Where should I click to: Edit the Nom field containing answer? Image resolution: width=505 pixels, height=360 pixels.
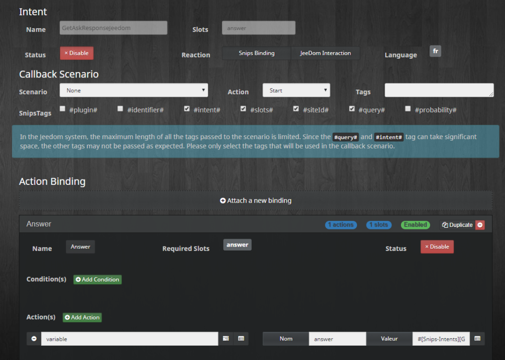(x=337, y=339)
